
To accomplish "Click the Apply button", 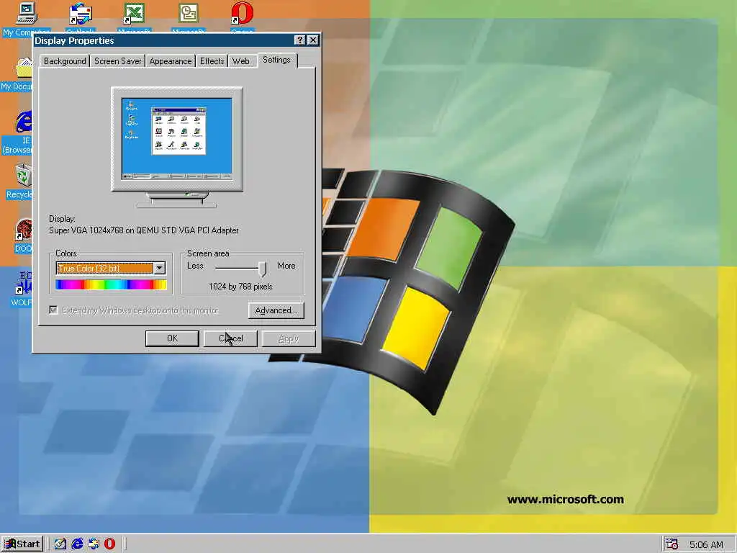I will pos(289,338).
